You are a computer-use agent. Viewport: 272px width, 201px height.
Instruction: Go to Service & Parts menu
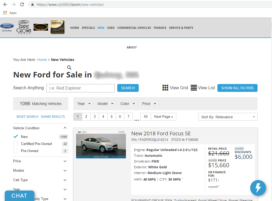[x=181, y=28]
